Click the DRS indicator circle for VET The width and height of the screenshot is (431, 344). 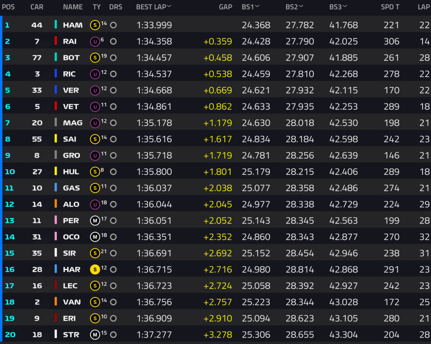click(x=113, y=107)
